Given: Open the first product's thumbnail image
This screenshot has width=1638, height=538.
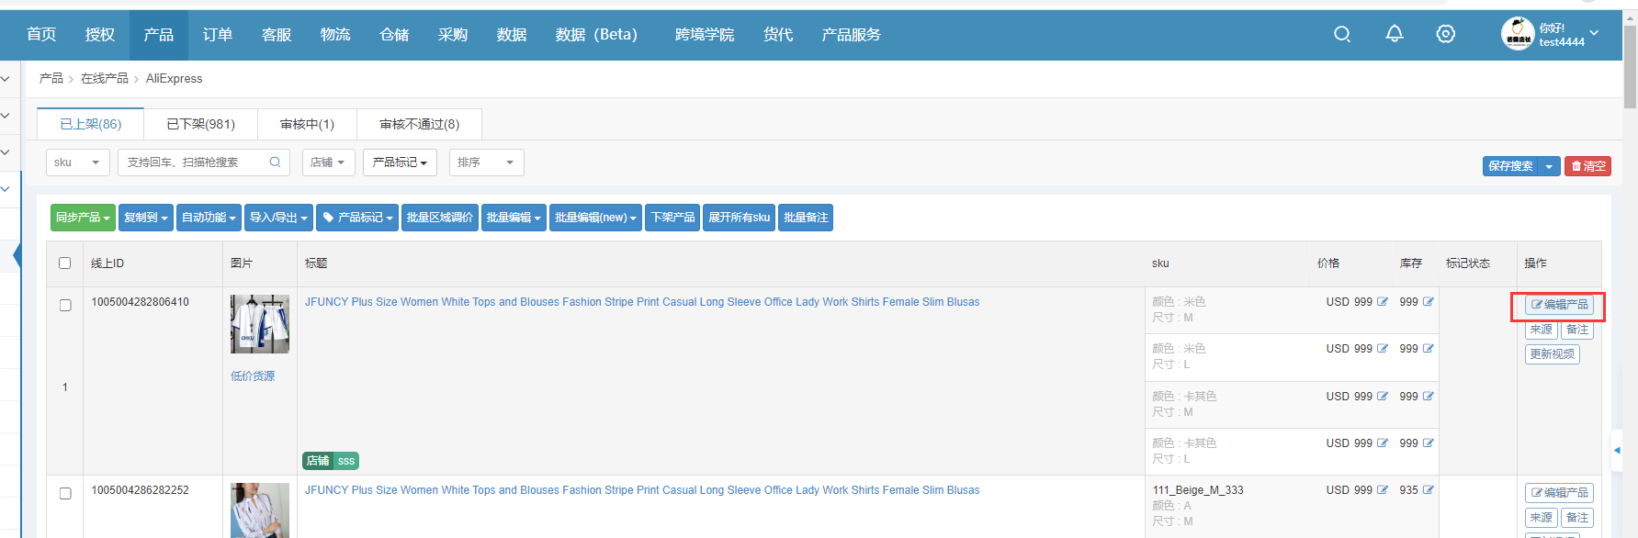Looking at the screenshot, I should 260,324.
